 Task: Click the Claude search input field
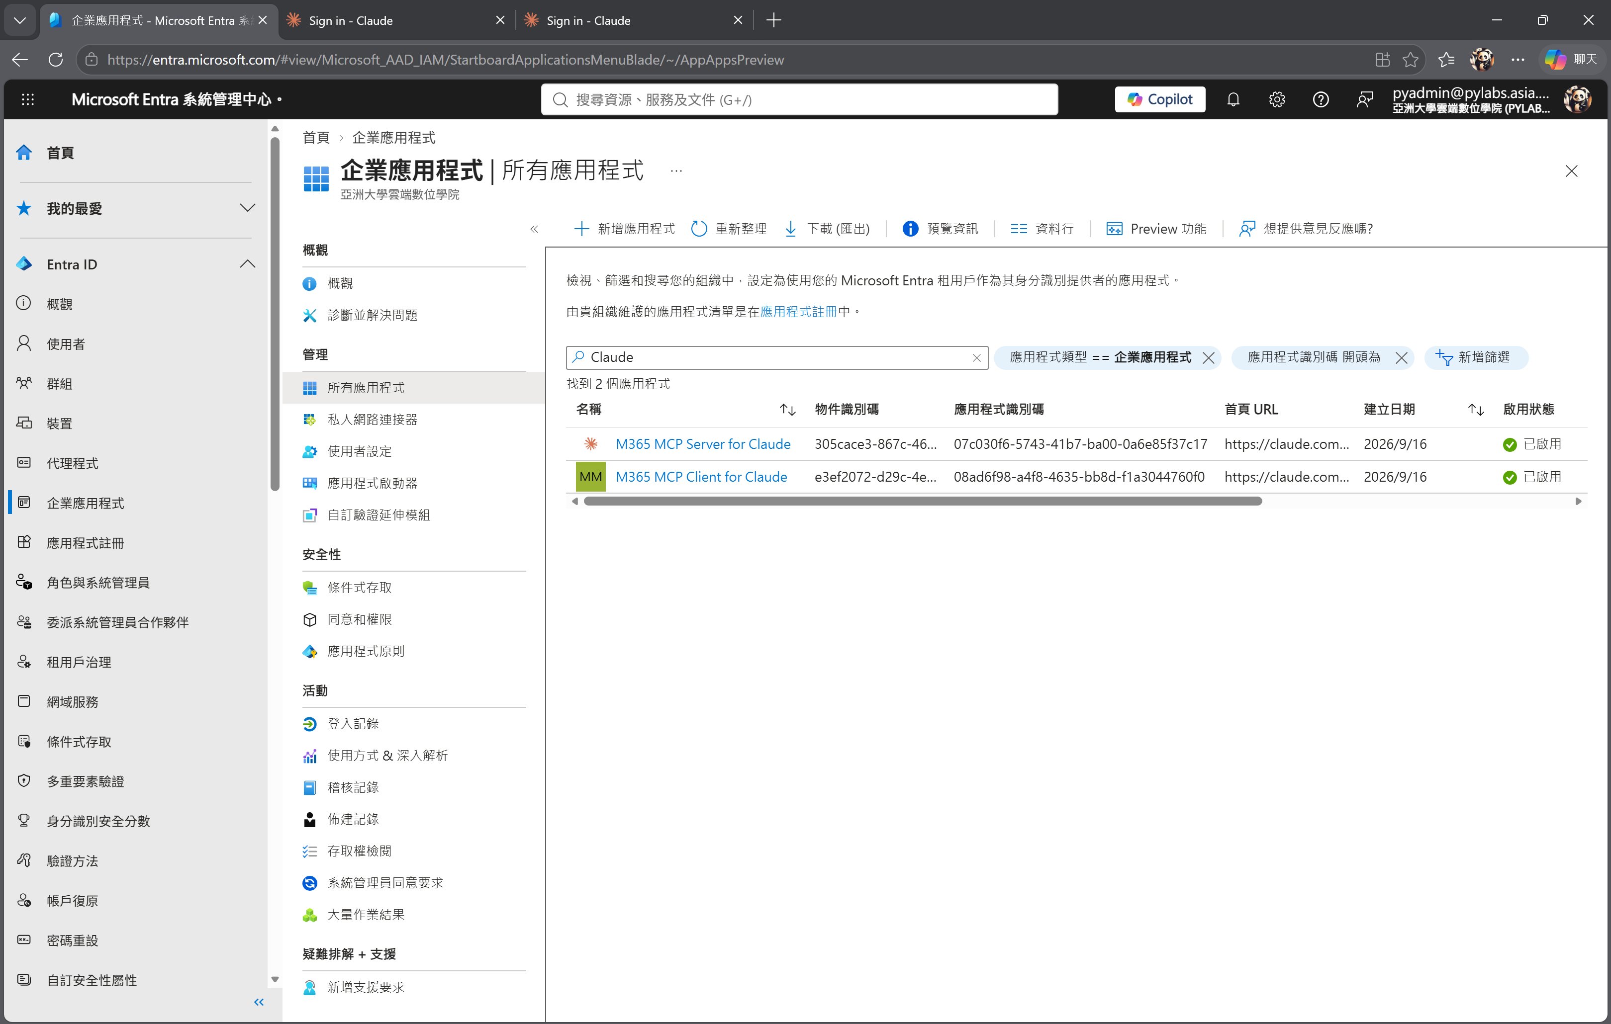tap(776, 358)
